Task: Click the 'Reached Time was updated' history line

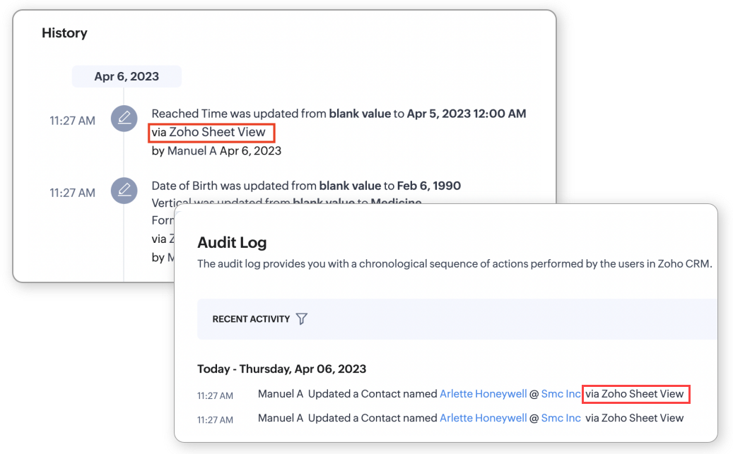Action: (339, 114)
